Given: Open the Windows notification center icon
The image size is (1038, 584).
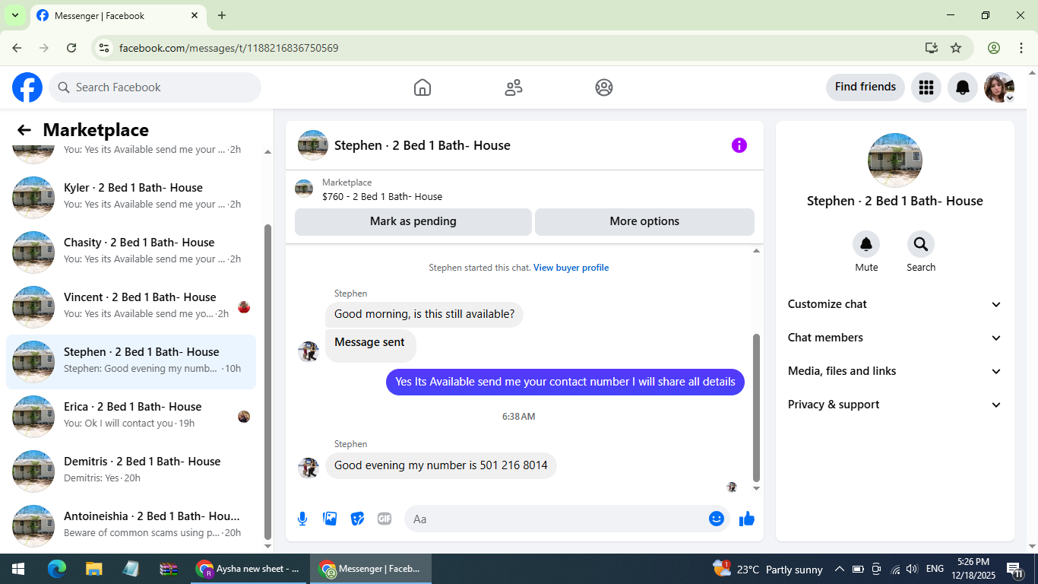Looking at the screenshot, I should point(1014,569).
